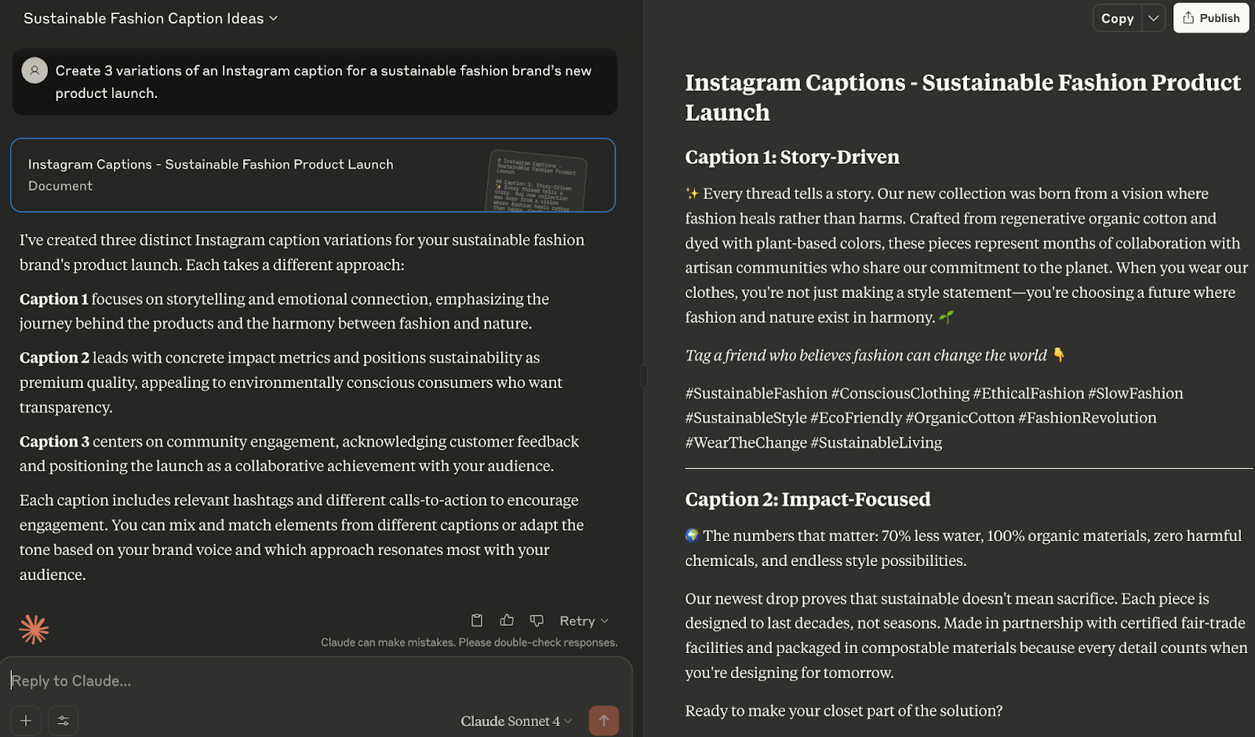Open the chat title dropdown chevron
1255x737 pixels.
(273, 18)
